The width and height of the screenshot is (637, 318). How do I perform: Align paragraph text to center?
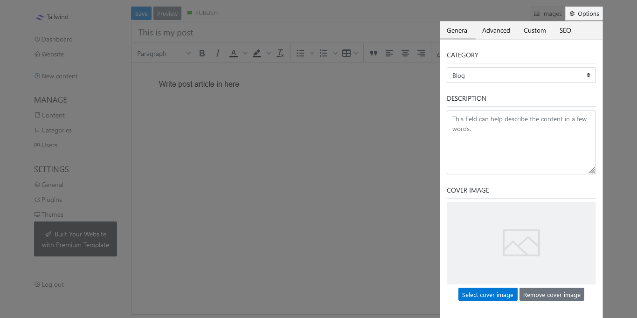coord(405,53)
